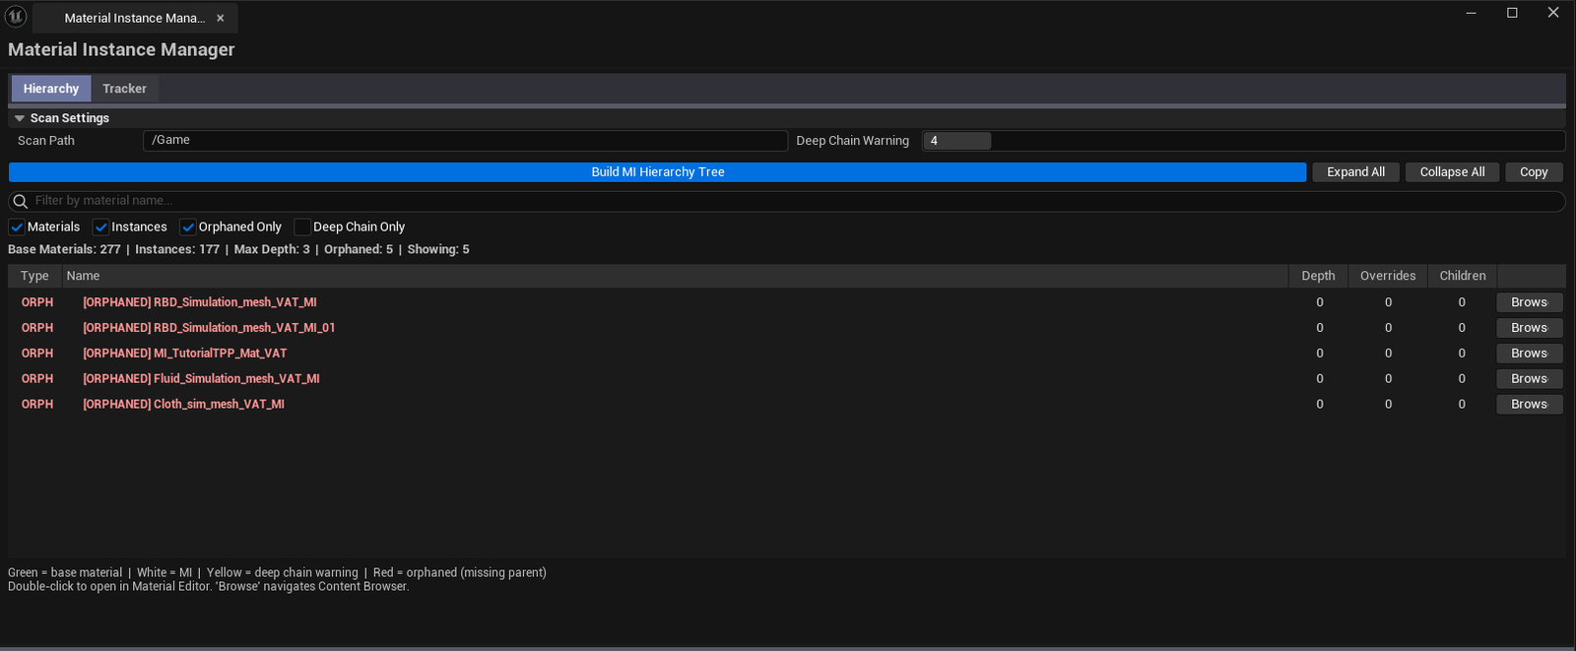Click the Copy button
Viewport: 1576px width, 651px height.
click(1534, 172)
